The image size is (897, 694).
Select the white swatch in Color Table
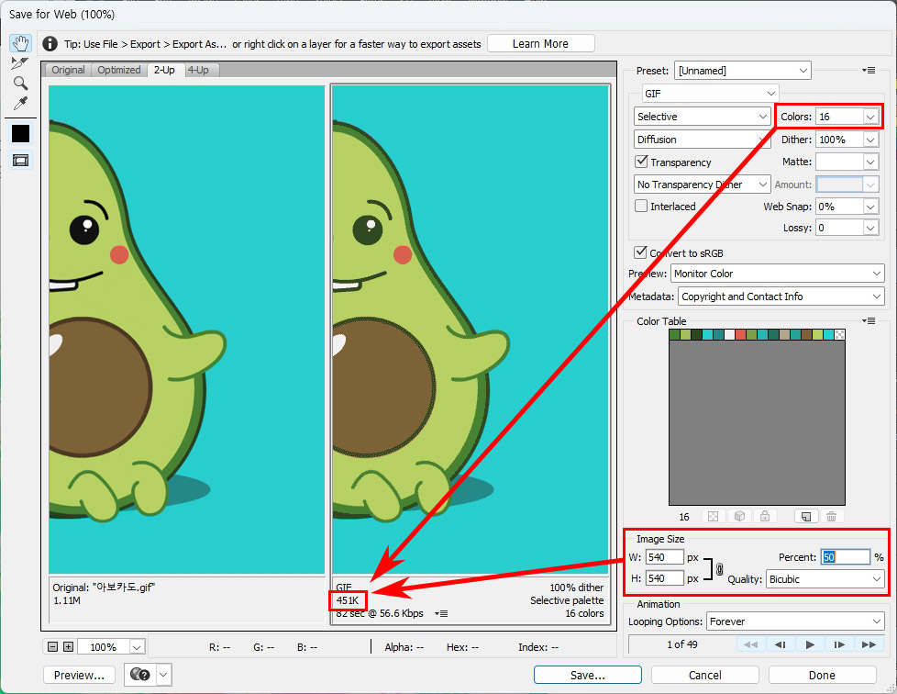[x=729, y=334]
